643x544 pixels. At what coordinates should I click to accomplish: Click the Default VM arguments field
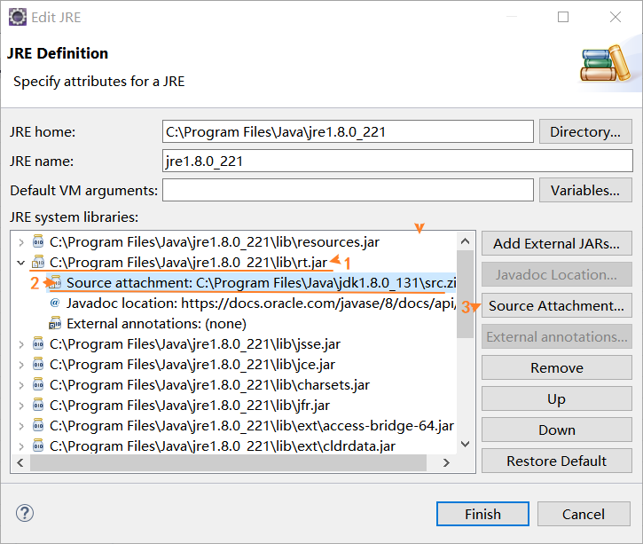click(x=348, y=191)
